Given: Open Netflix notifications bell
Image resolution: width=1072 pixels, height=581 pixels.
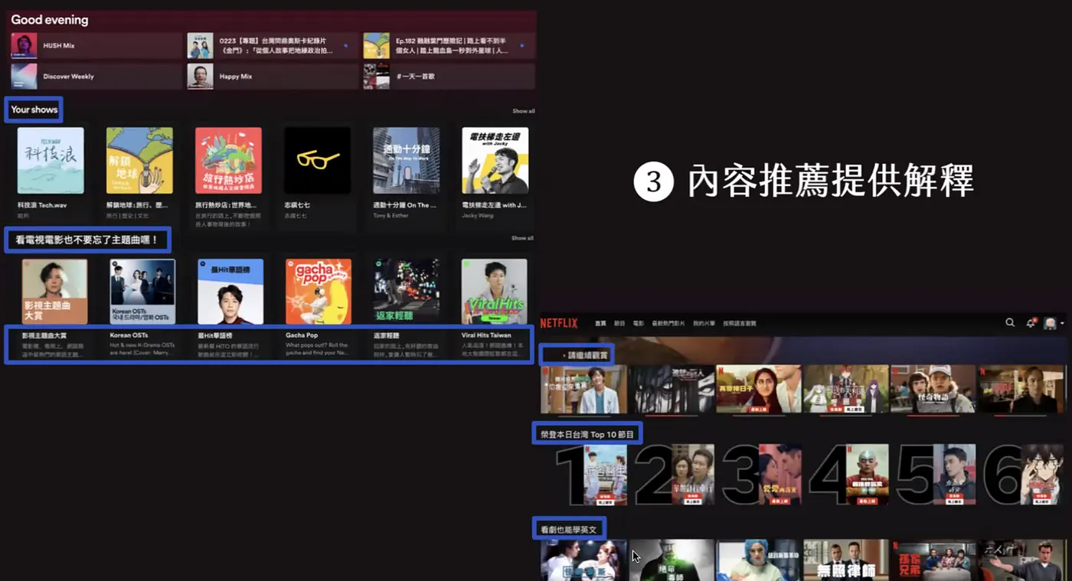Looking at the screenshot, I should (1031, 323).
